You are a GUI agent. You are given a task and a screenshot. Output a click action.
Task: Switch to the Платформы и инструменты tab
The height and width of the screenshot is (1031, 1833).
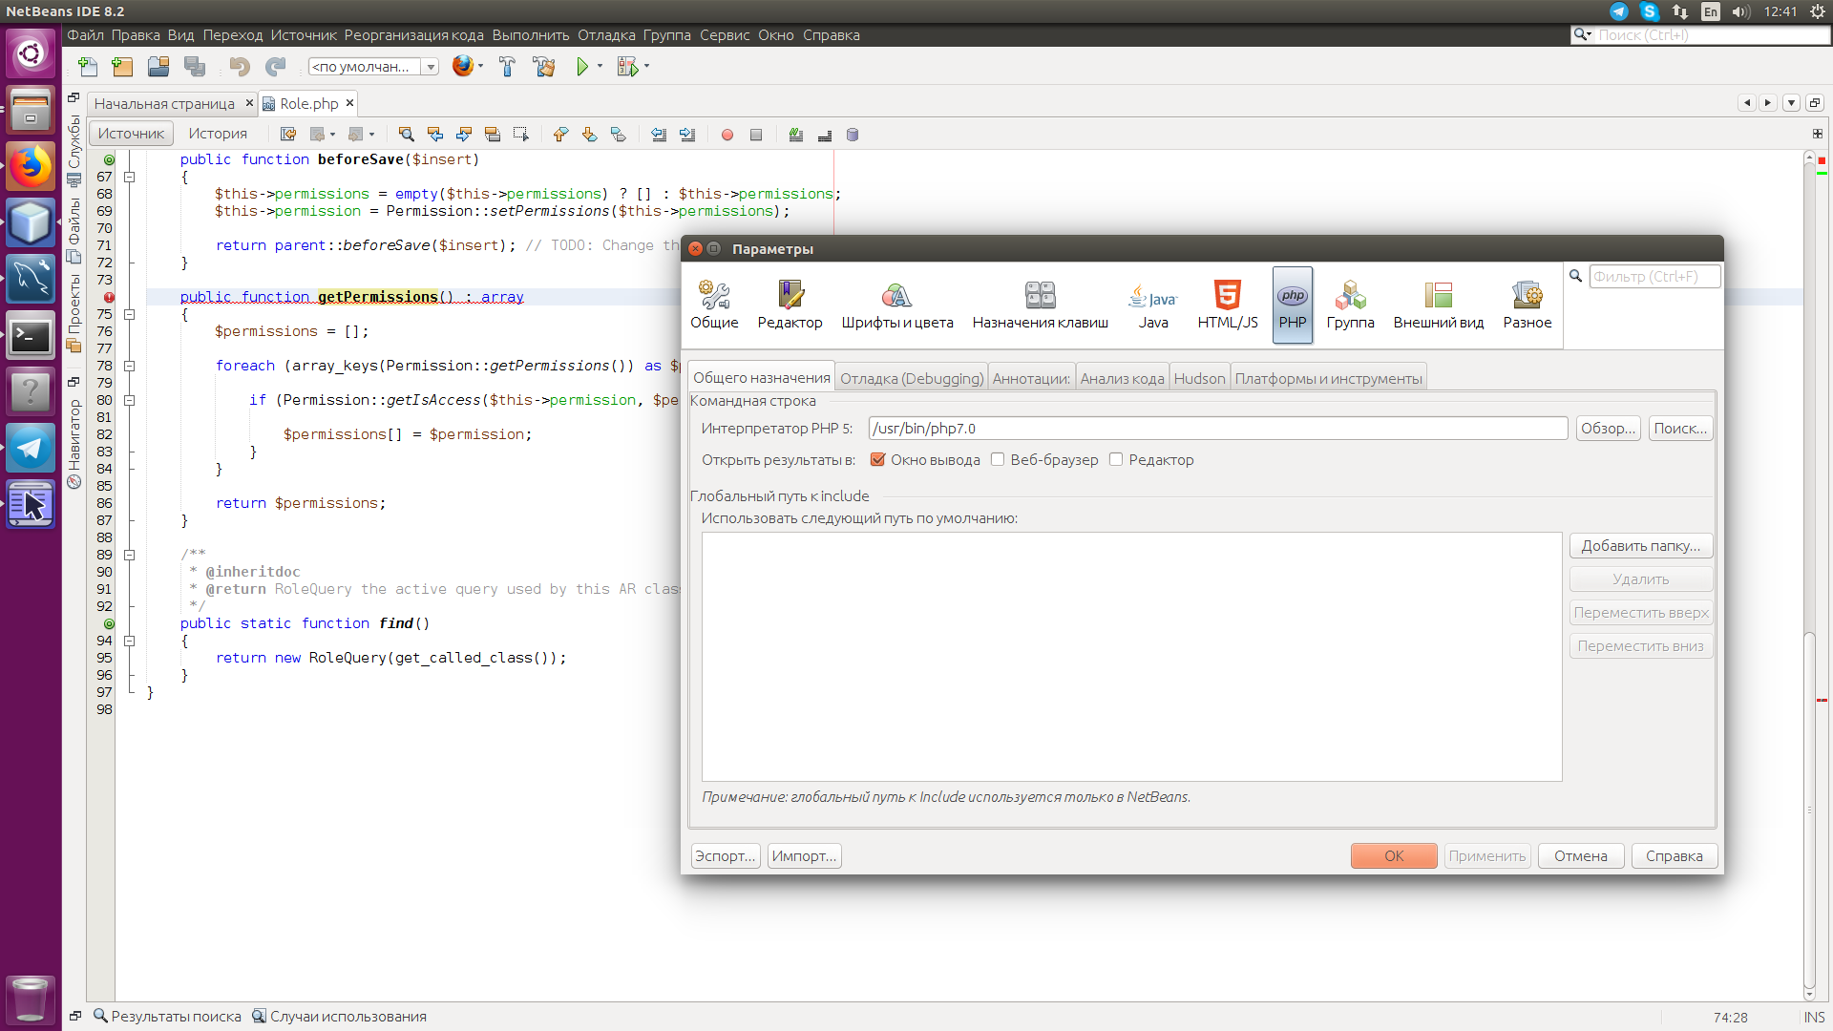[x=1328, y=378]
